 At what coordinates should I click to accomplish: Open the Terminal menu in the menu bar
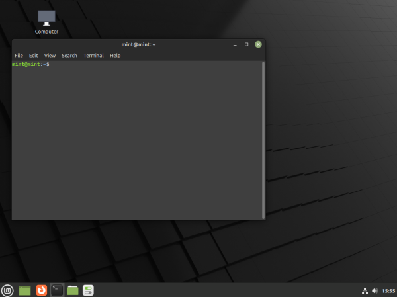(x=93, y=56)
